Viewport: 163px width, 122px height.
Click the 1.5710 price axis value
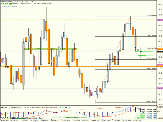(x=160, y=41)
